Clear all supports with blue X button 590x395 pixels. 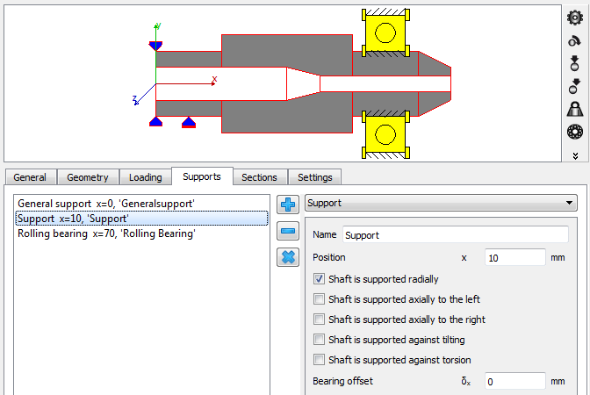[288, 257]
